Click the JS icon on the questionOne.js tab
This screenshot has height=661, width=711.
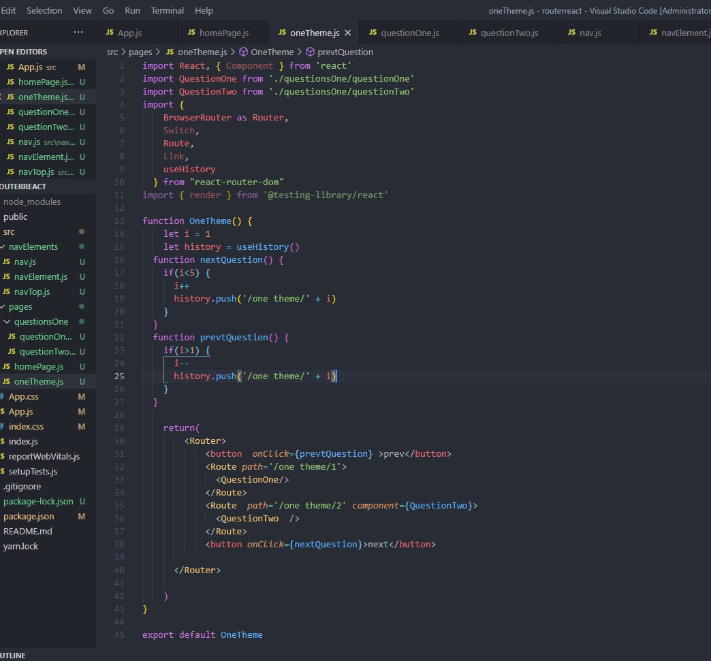373,32
